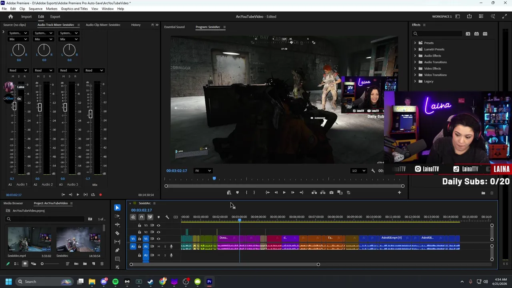Toggle insert sequences as nests button
Viewport: 512px width, 288px height.
133,217
